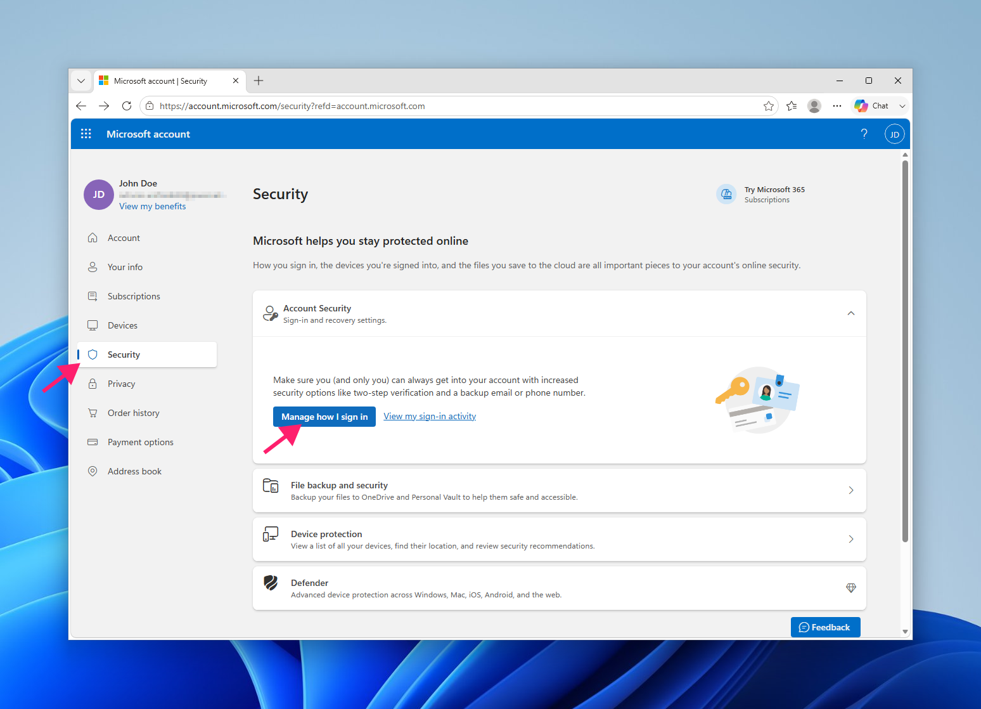
Task: Open Your info in sidebar
Action: pos(147,267)
